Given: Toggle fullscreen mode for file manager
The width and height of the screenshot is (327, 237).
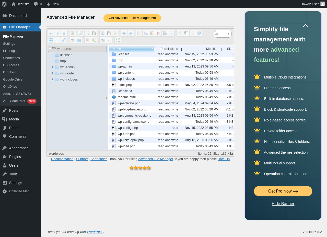Looking at the screenshot, I should pyautogui.click(x=118, y=40).
